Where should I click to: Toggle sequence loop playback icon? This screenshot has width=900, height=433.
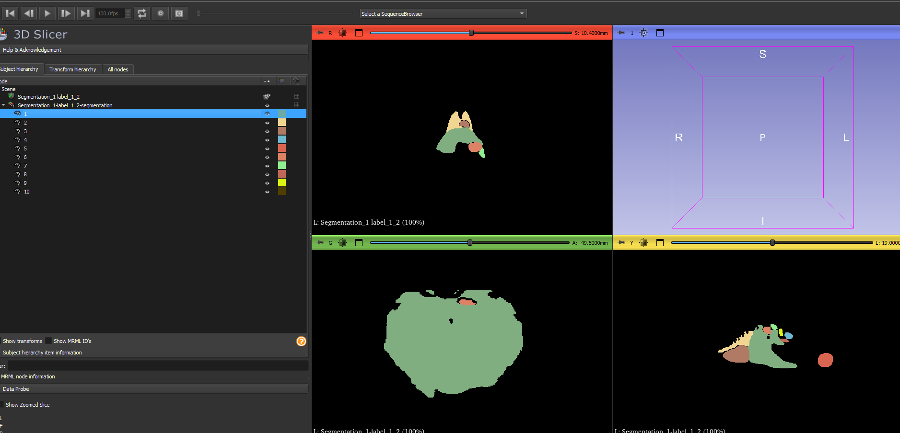click(x=142, y=13)
